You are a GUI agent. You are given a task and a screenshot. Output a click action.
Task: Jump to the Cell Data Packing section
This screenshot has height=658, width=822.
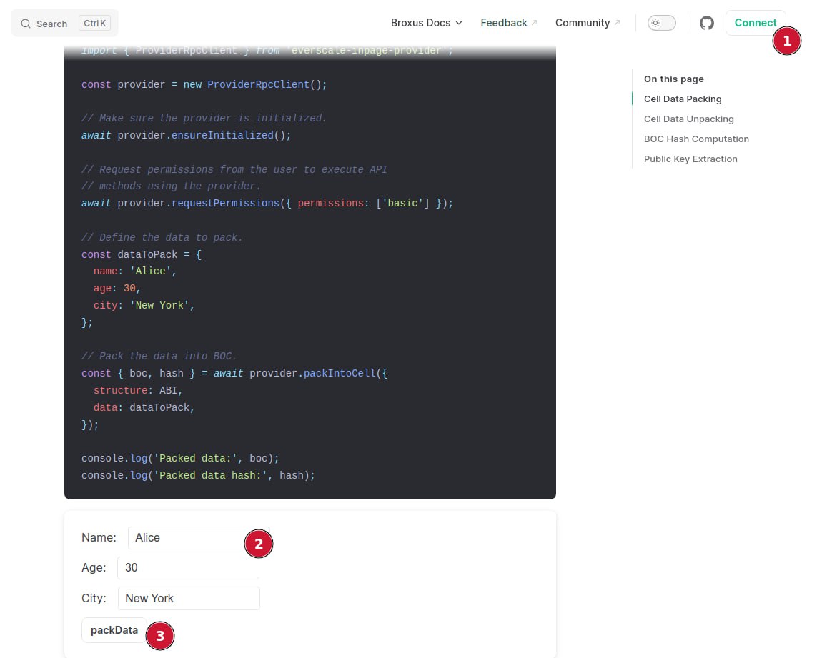click(x=683, y=99)
